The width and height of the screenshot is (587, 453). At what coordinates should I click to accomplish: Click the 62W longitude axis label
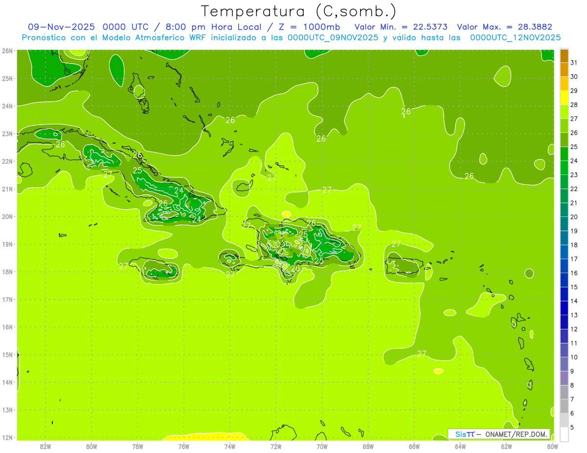coord(506,446)
